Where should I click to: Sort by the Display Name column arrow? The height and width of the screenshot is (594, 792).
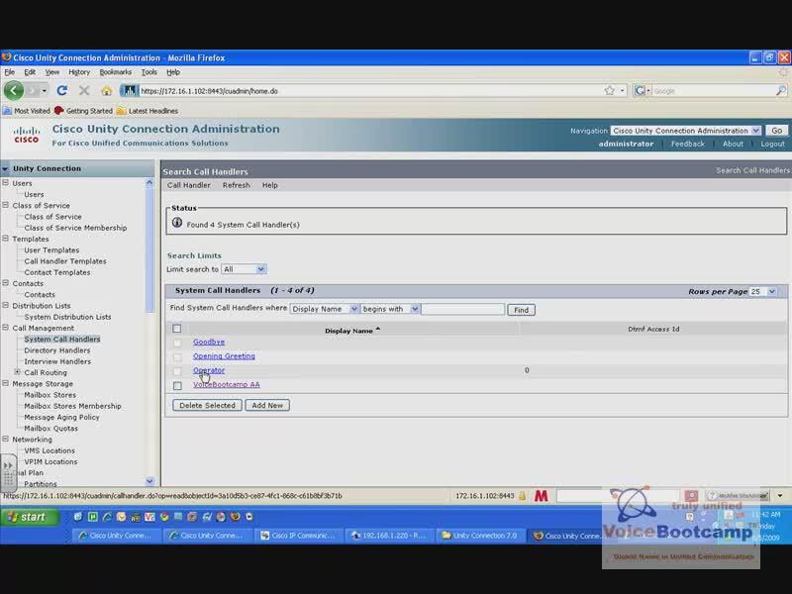[378, 330]
